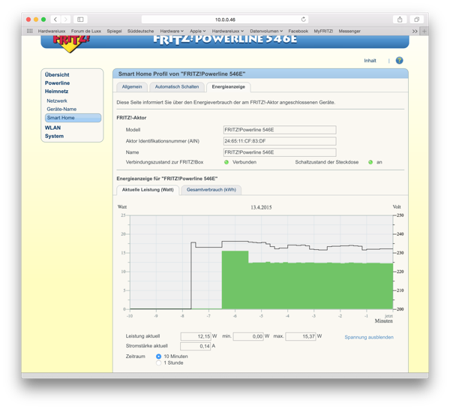Expand the Hardware bookmarks folder
450x409 pixels.
(x=172, y=31)
